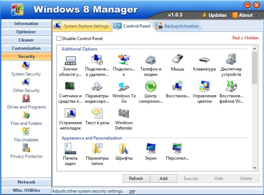Select Устранение неполадок icon
Viewport: 264px width, 195px height.
tap(70, 113)
